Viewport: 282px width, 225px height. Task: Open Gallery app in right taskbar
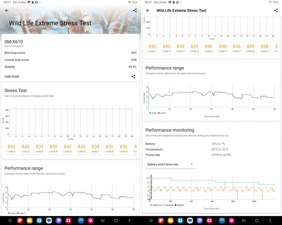(x=232, y=220)
